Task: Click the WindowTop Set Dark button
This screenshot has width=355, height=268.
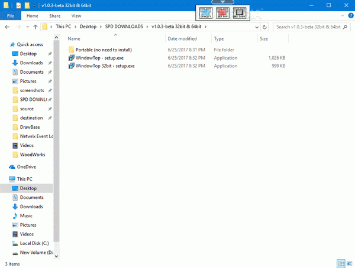Action: point(240,13)
